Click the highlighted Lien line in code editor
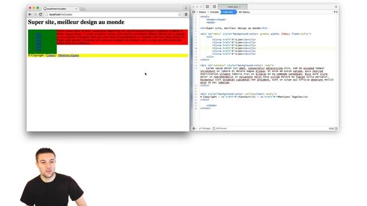This screenshot has width=367, height=206. click(234, 48)
